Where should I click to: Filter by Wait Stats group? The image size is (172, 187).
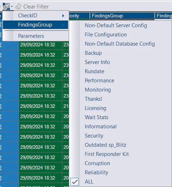(96, 117)
